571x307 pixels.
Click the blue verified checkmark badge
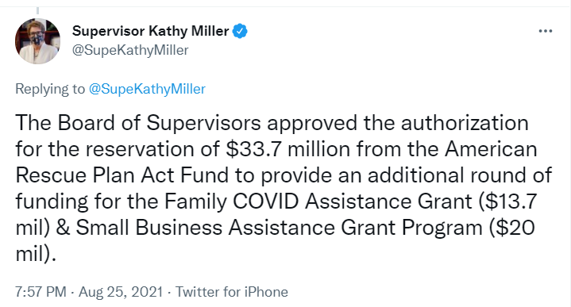coord(240,31)
